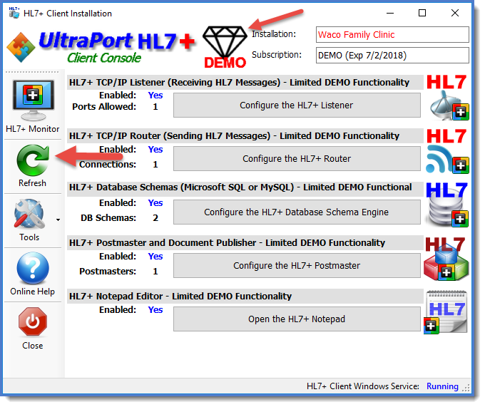Click the Running service status text

point(442,386)
